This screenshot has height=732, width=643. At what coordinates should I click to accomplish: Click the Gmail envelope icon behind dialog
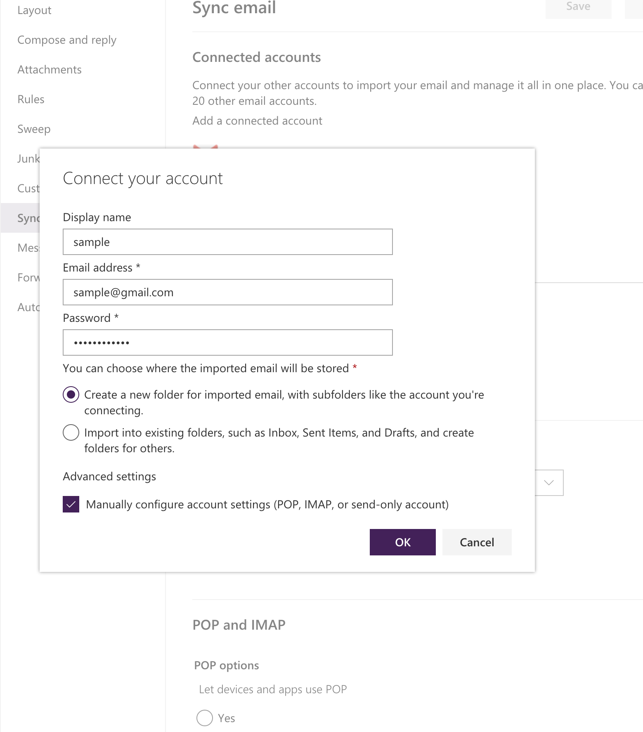pos(205,146)
